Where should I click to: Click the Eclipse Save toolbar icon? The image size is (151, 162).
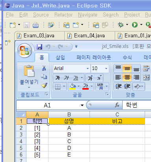[26, 25]
